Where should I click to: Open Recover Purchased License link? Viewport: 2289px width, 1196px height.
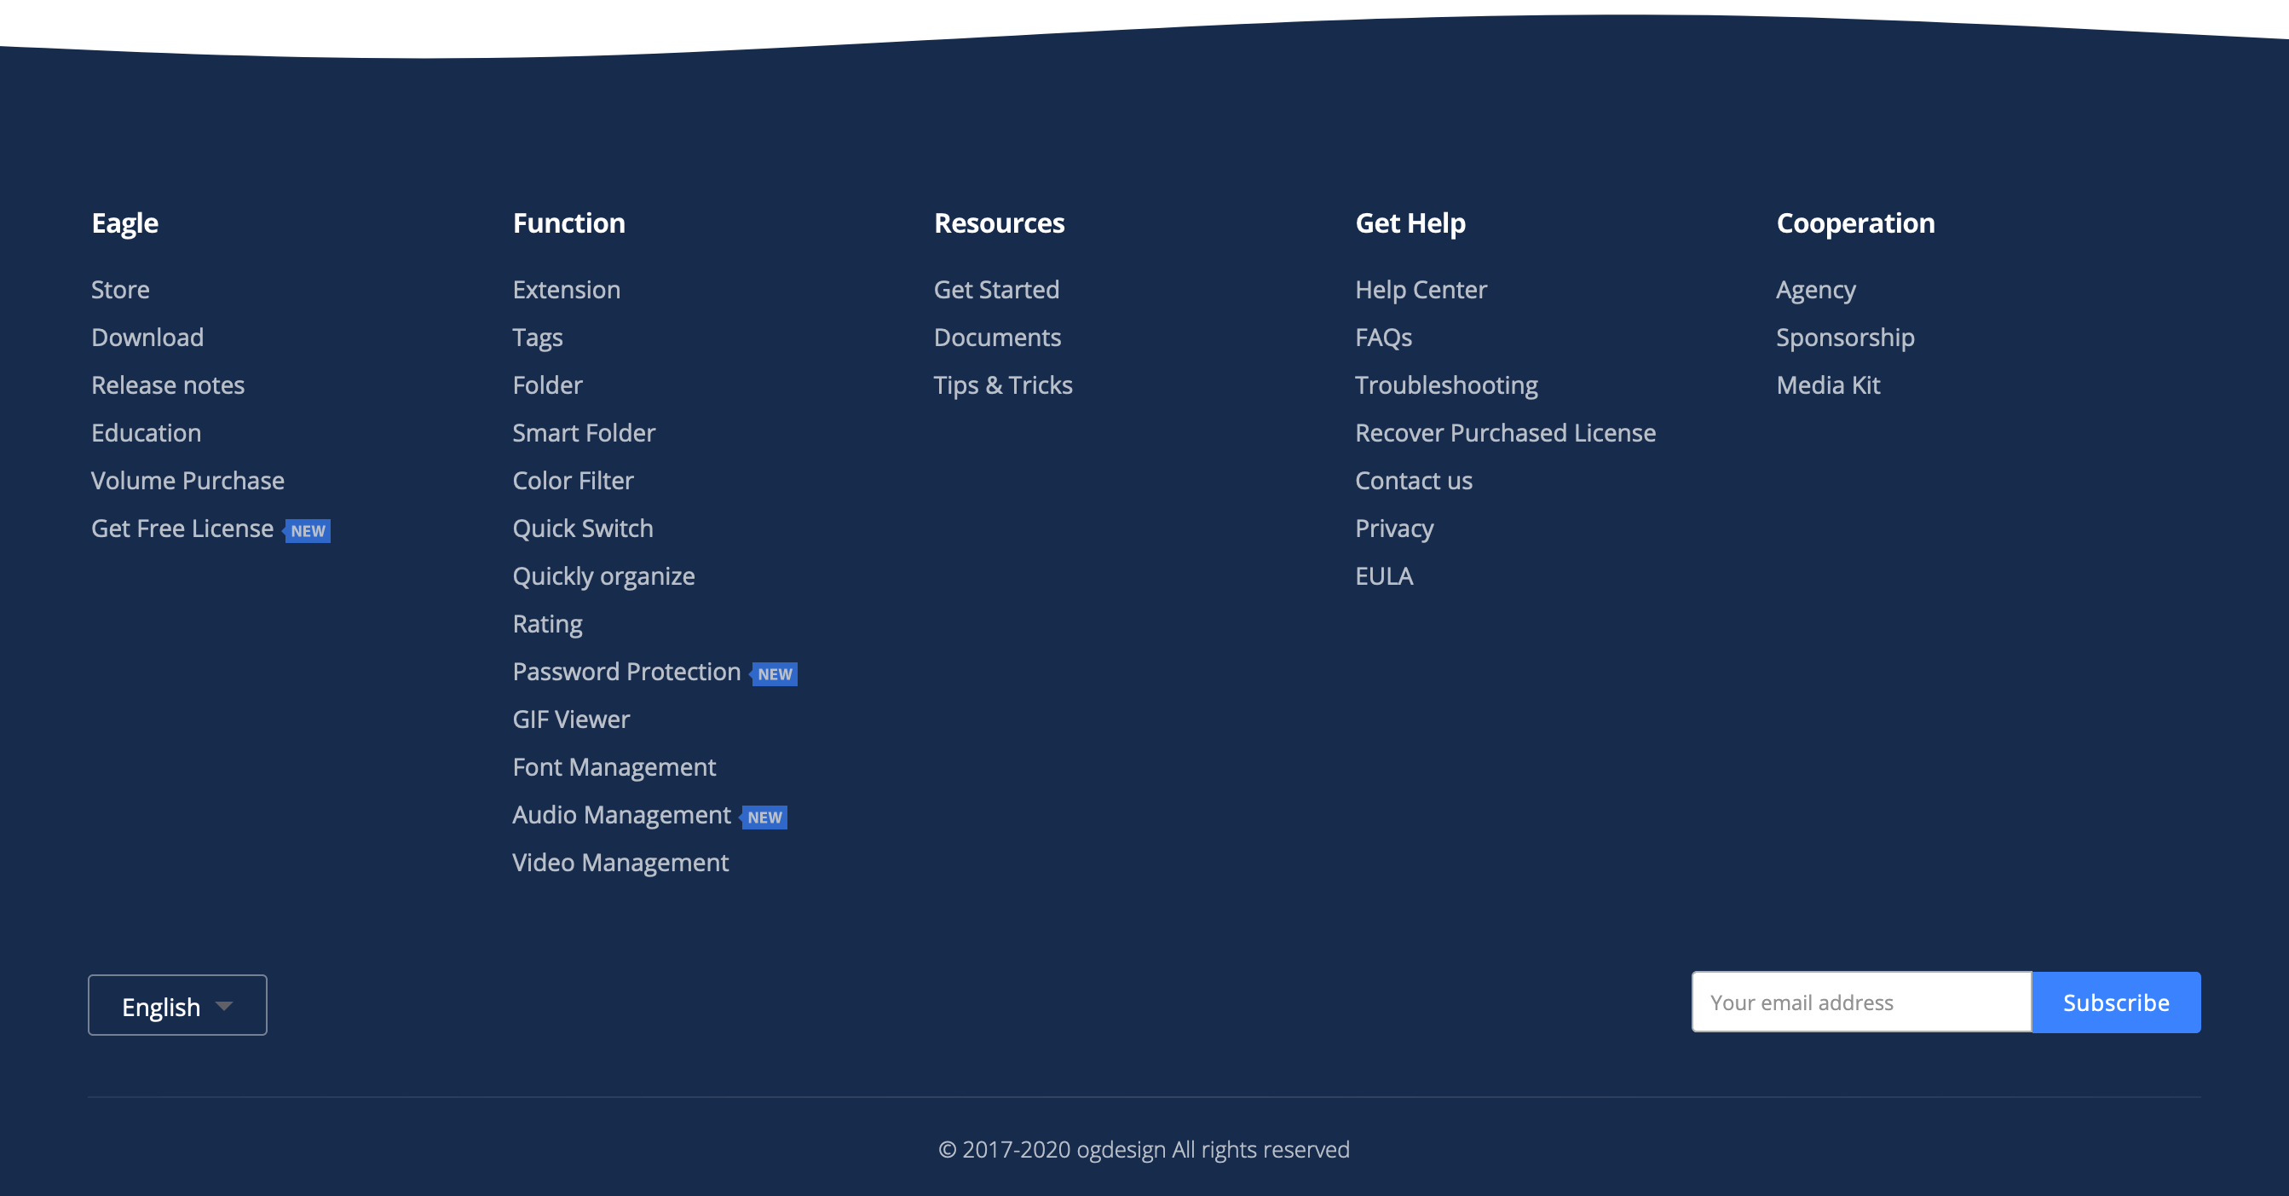point(1505,433)
